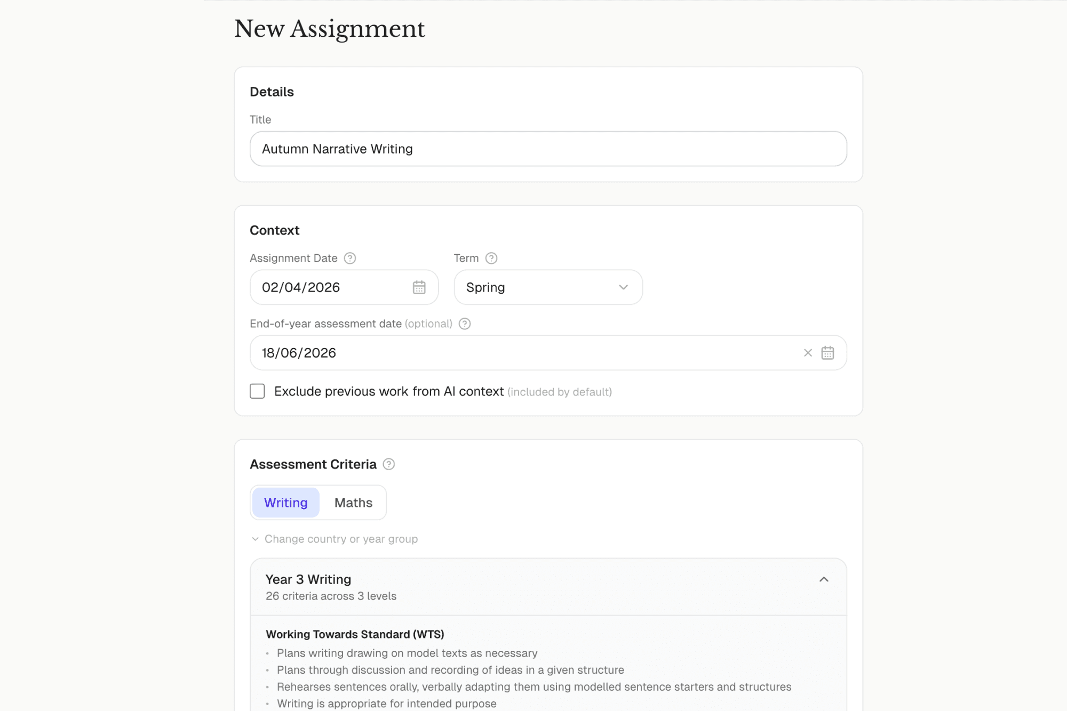View help for end-of-year assessment date
The width and height of the screenshot is (1067, 711).
pos(464,324)
